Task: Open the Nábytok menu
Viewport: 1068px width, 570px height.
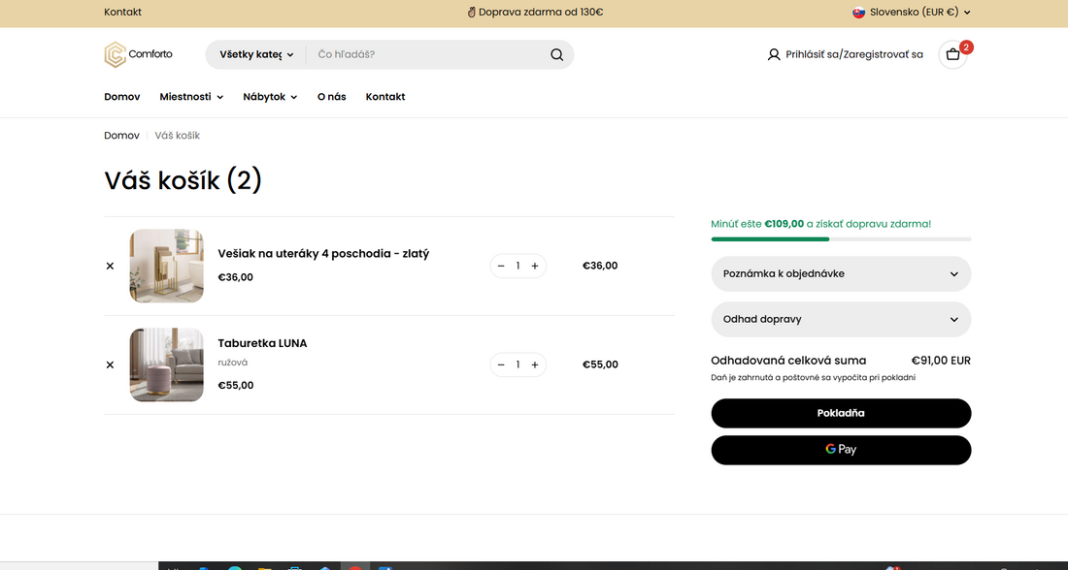Action: pyautogui.click(x=270, y=97)
